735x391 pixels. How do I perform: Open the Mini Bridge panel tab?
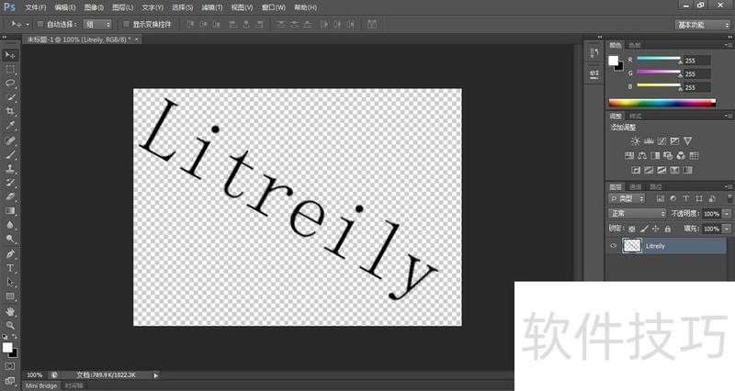(41, 385)
